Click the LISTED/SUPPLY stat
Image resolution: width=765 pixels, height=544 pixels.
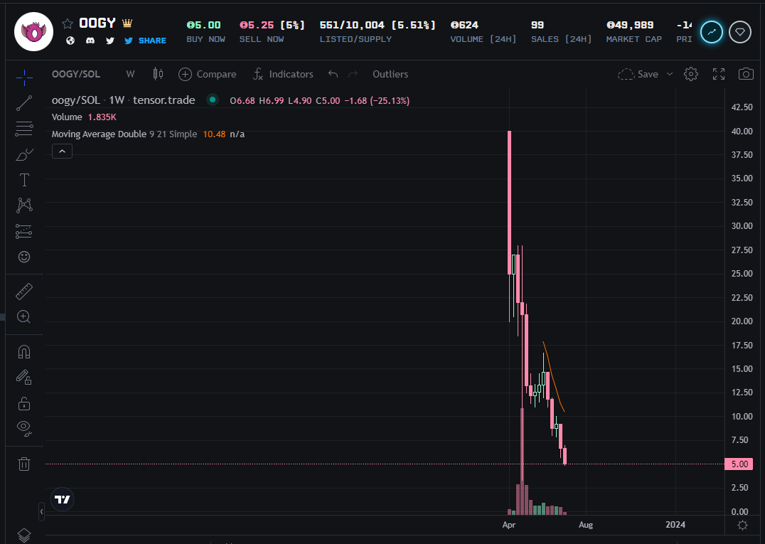point(377,32)
